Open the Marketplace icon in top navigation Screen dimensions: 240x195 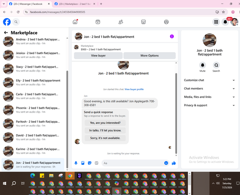144,22
